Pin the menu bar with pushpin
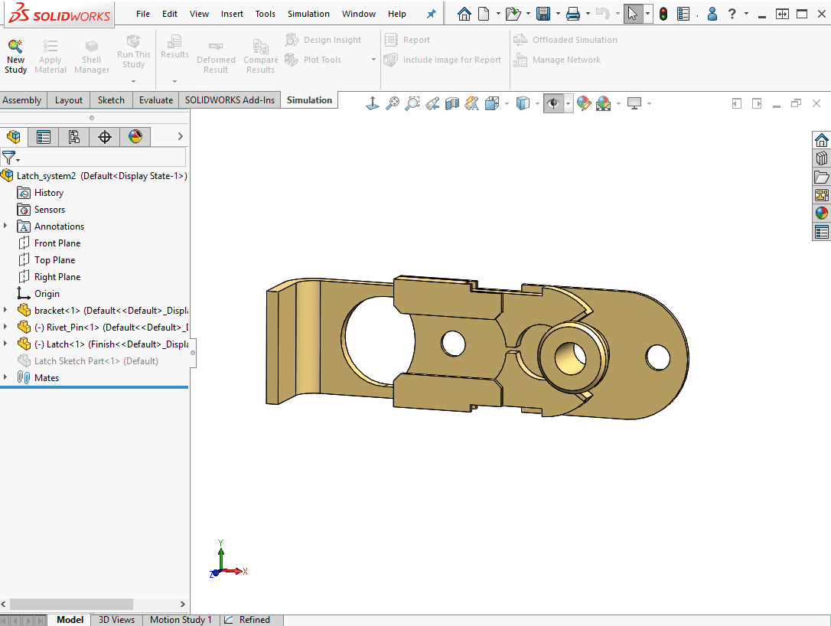The height and width of the screenshot is (626, 831). tap(432, 14)
